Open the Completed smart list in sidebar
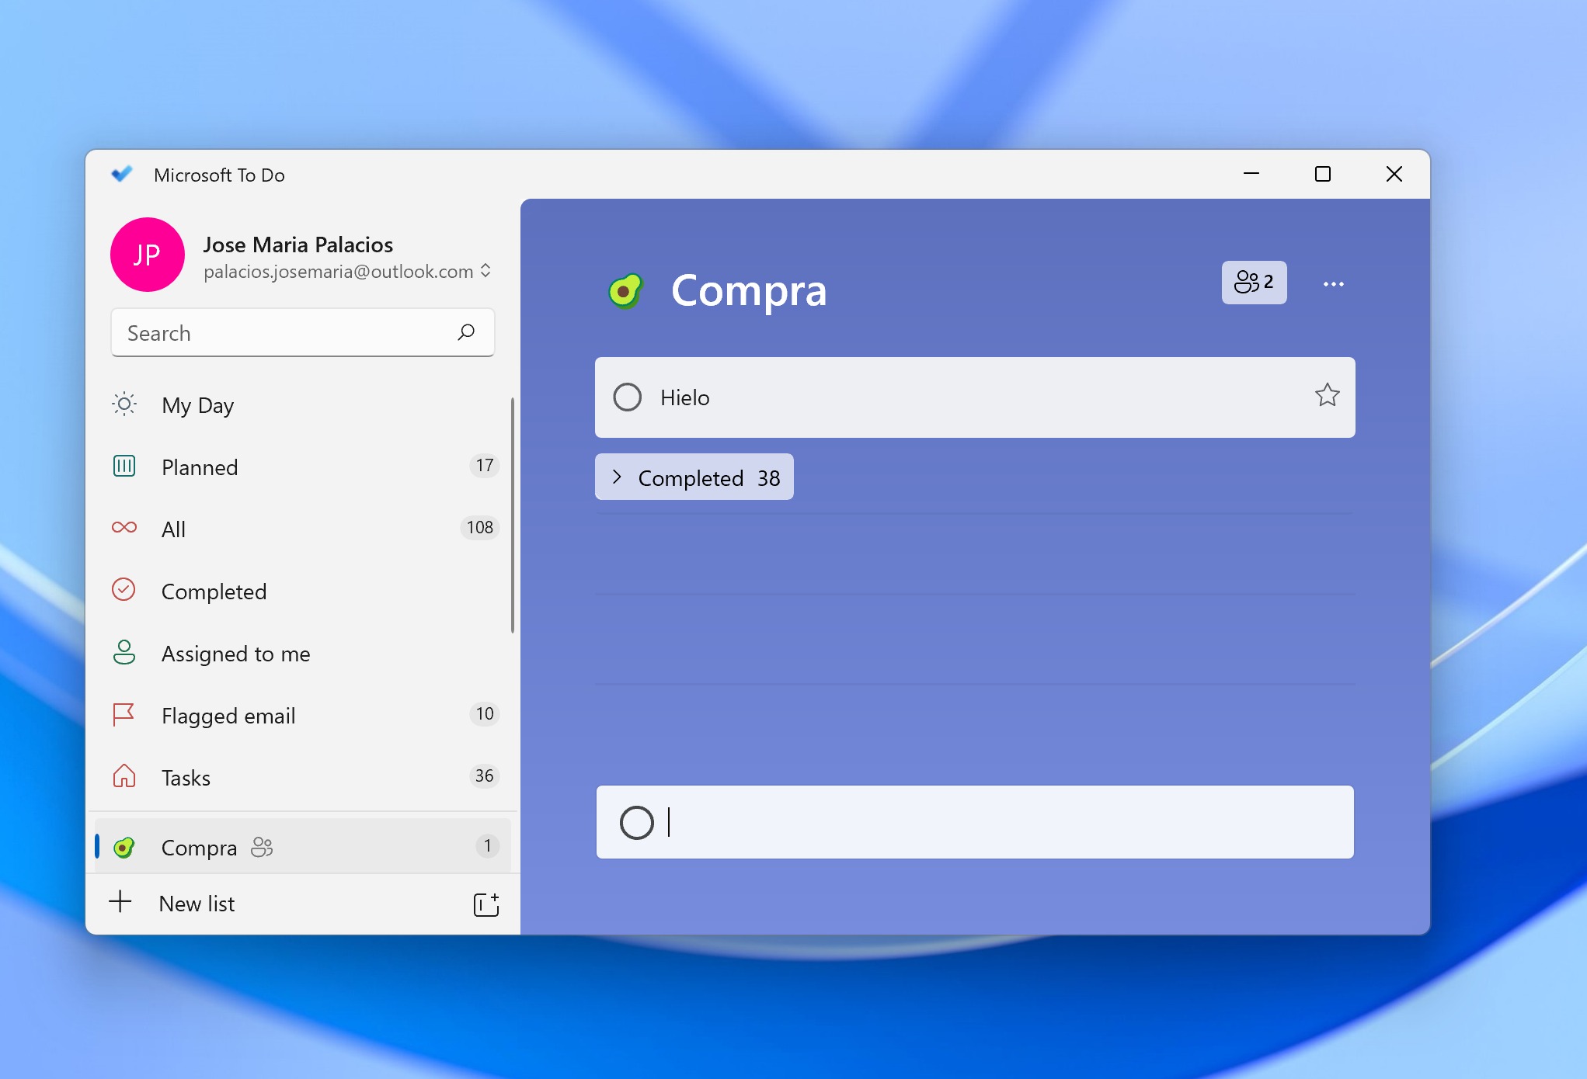This screenshot has height=1079, width=1587. click(303, 591)
